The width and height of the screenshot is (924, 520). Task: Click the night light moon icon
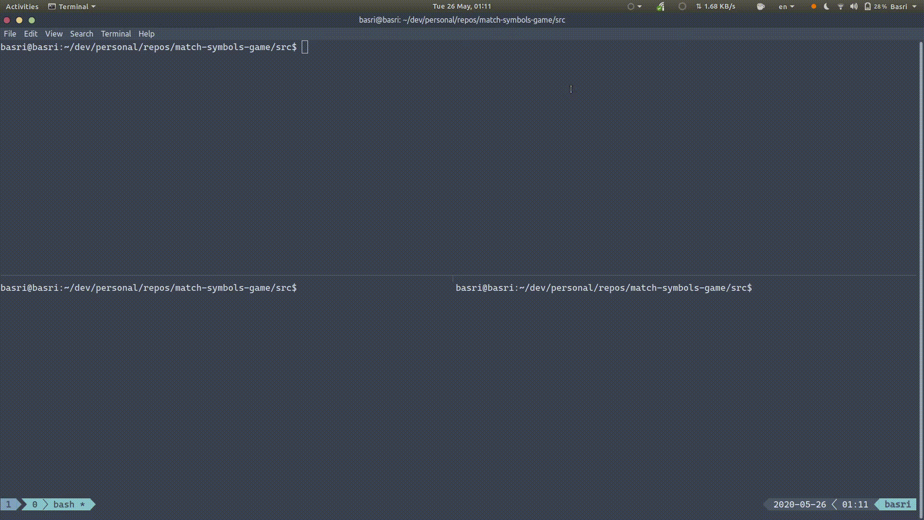click(827, 7)
